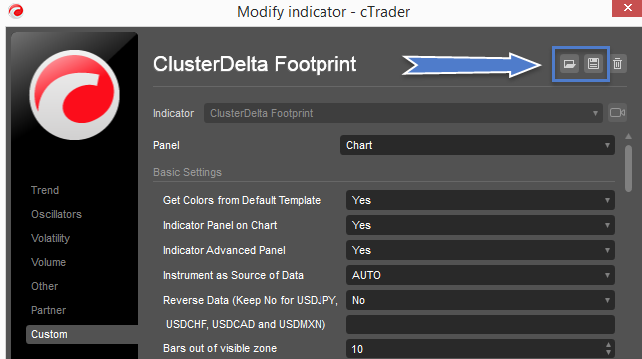The image size is (642, 359).
Task: Increase Bars out of visible zone value
Action: click(608, 345)
